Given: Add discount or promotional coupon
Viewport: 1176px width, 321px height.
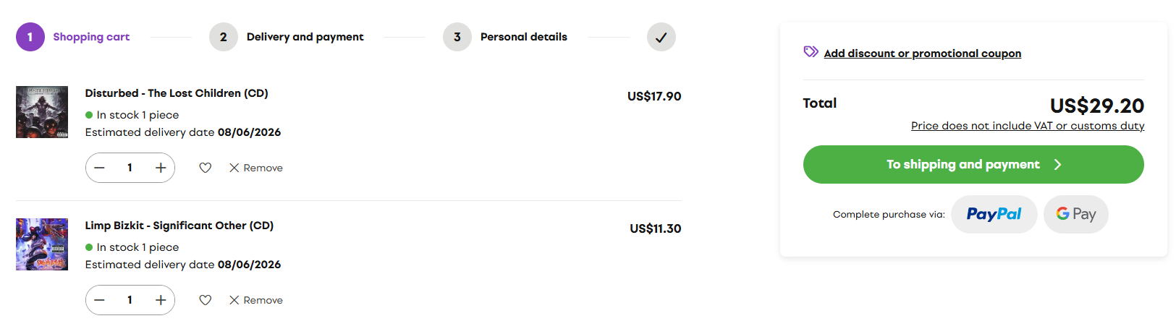Looking at the screenshot, I should click(x=923, y=54).
